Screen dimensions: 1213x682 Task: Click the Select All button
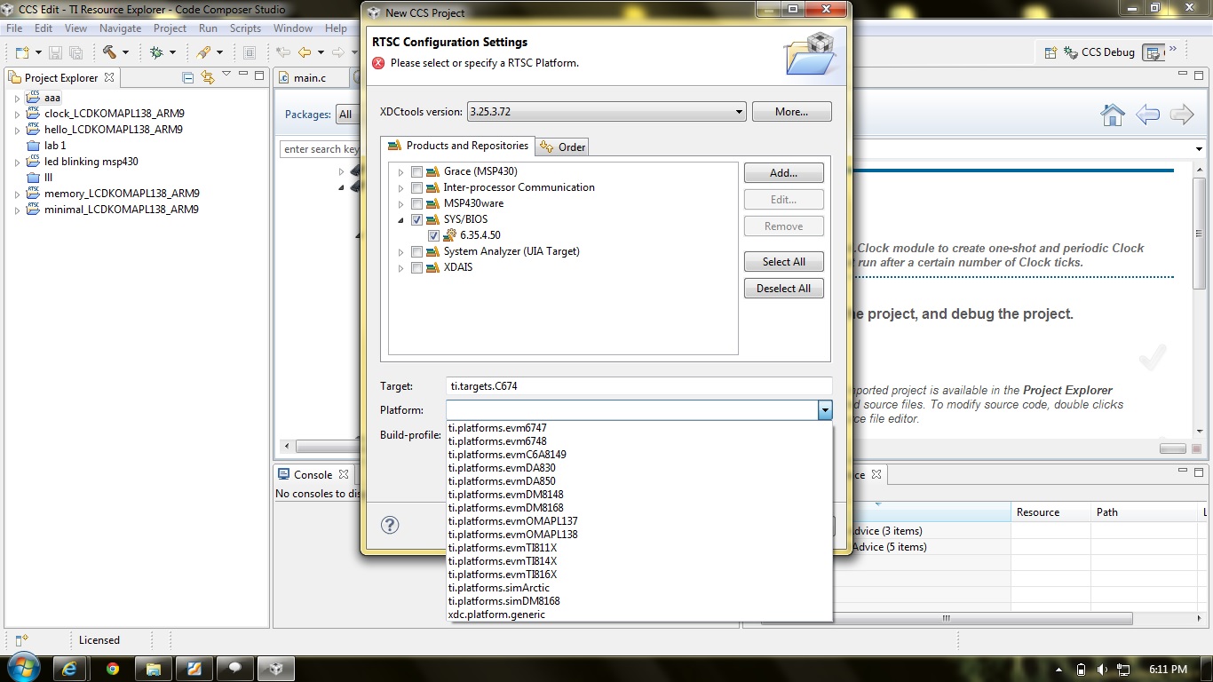tap(783, 262)
